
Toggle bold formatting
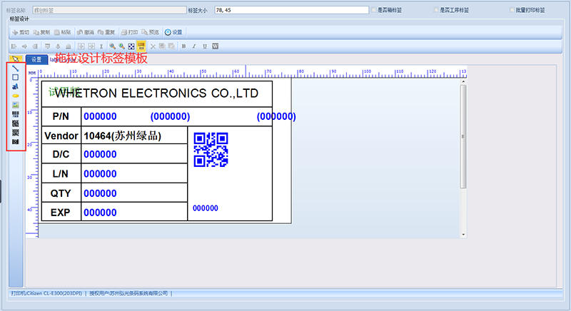(x=183, y=46)
